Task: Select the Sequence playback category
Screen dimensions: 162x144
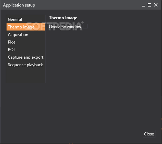Action: pyautogui.click(x=26, y=65)
